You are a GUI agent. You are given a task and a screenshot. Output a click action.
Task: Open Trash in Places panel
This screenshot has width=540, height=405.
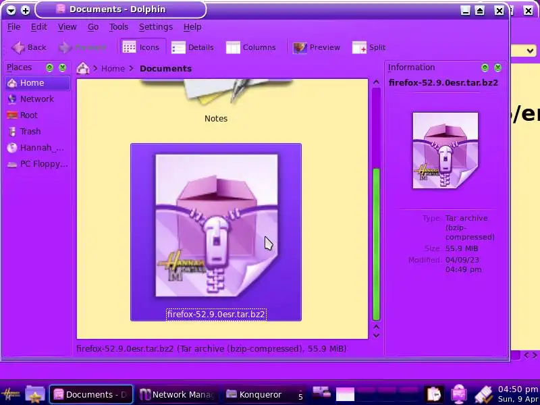[x=38, y=132]
